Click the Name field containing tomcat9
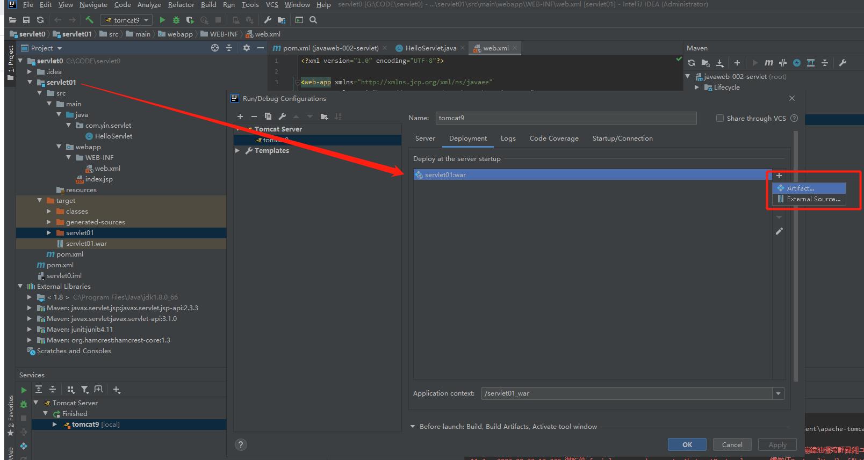Viewport: 864px width, 460px height. (566, 118)
